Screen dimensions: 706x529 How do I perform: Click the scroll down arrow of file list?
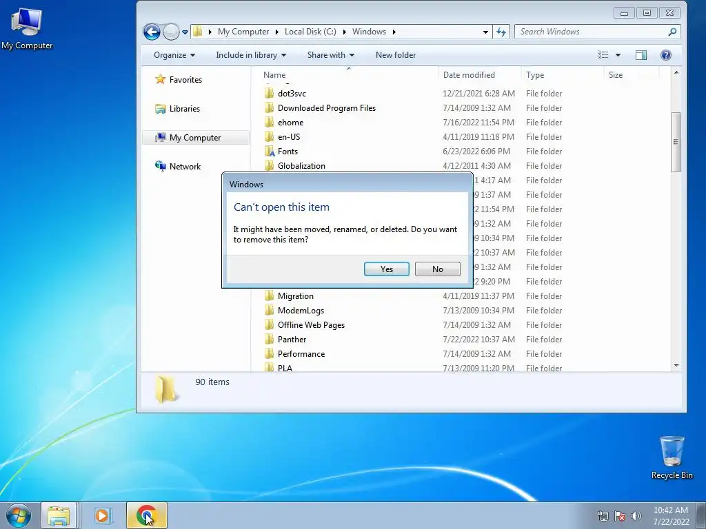tap(676, 366)
